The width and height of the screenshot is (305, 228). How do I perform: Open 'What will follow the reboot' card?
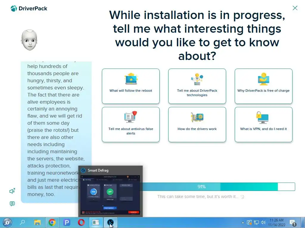click(x=131, y=86)
